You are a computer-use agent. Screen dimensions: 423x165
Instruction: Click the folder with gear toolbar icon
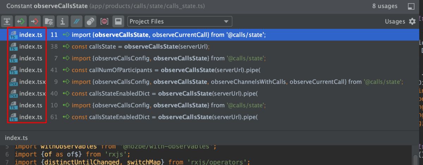point(49,21)
